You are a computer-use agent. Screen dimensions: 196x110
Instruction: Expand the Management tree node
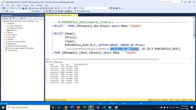pyautogui.click(x=4, y=44)
